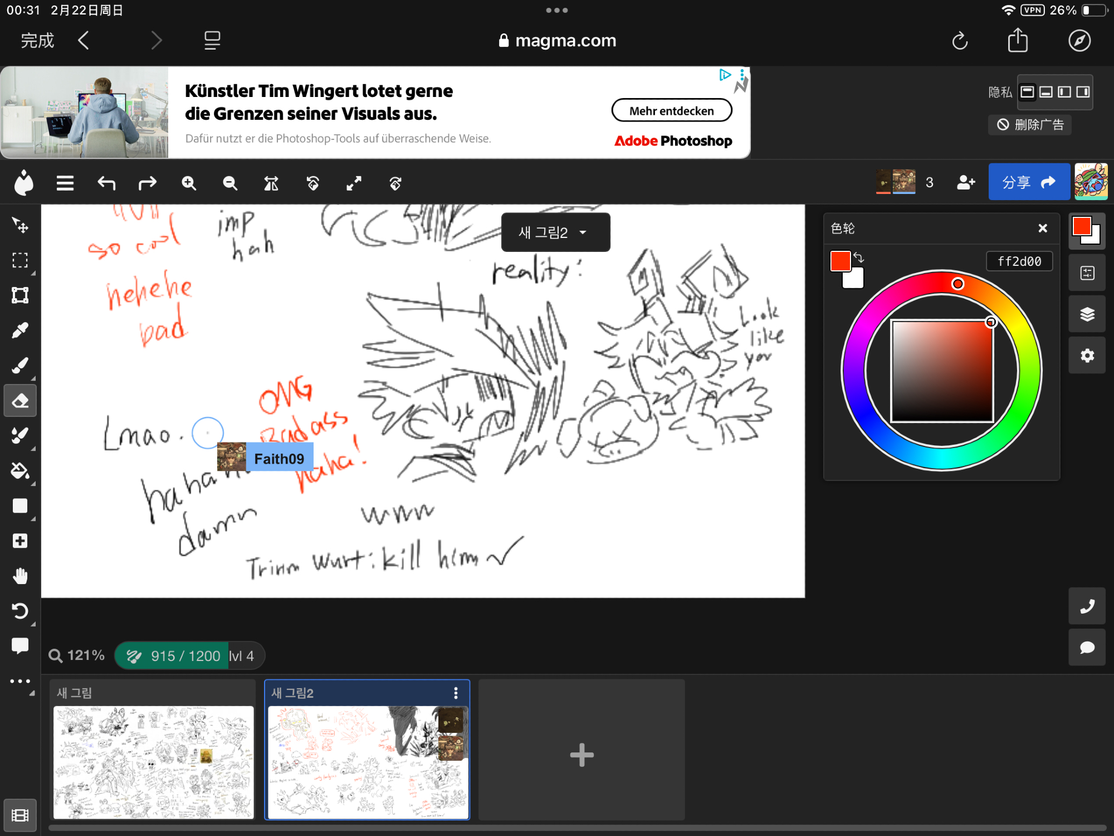This screenshot has height=836, width=1114.
Task: Click the Undo arrow in toolbar
Action: click(x=106, y=183)
